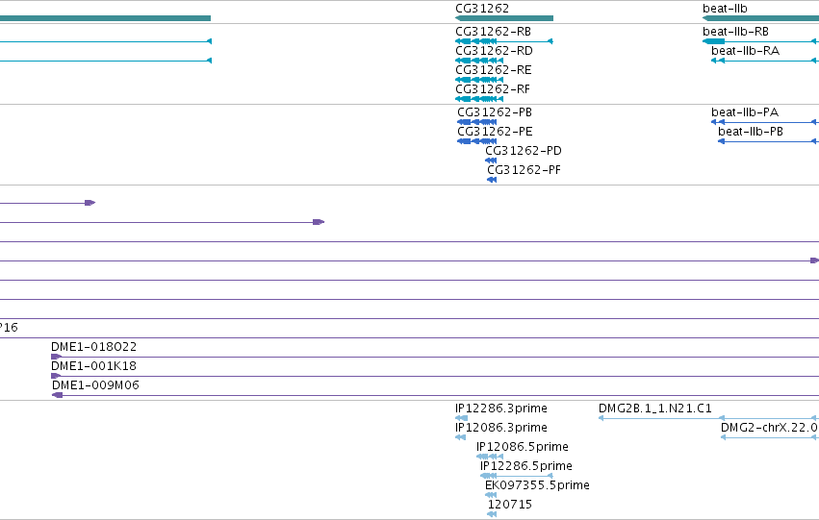
Task: Click the 120715 feature glyph
Action: click(x=492, y=515)
